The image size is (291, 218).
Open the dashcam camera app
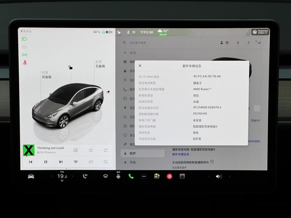(182, 176)
